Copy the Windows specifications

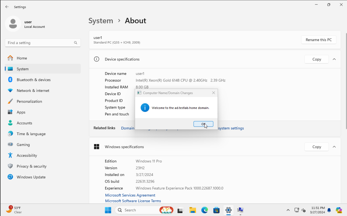pos(317,147)
